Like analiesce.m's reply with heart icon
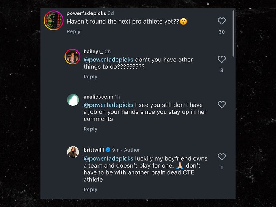This screenshot has height=207, width=276. point(222,104)
